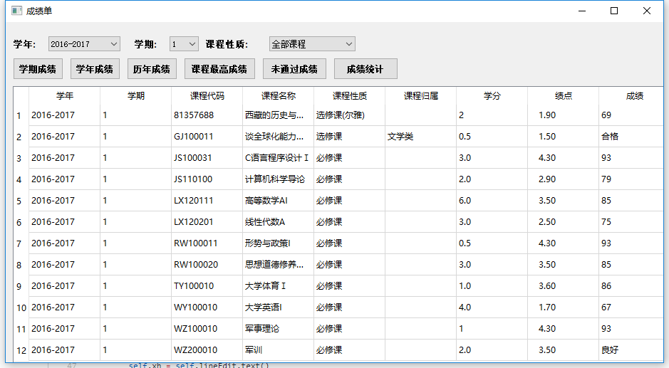Click course code cell JS100031
Viewport: 669px width, 368px height.
[207, 158]
